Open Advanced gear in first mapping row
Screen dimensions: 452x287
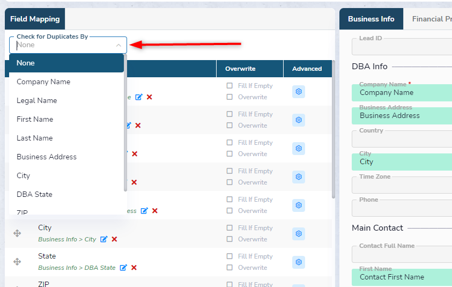[x=299, y=92]
